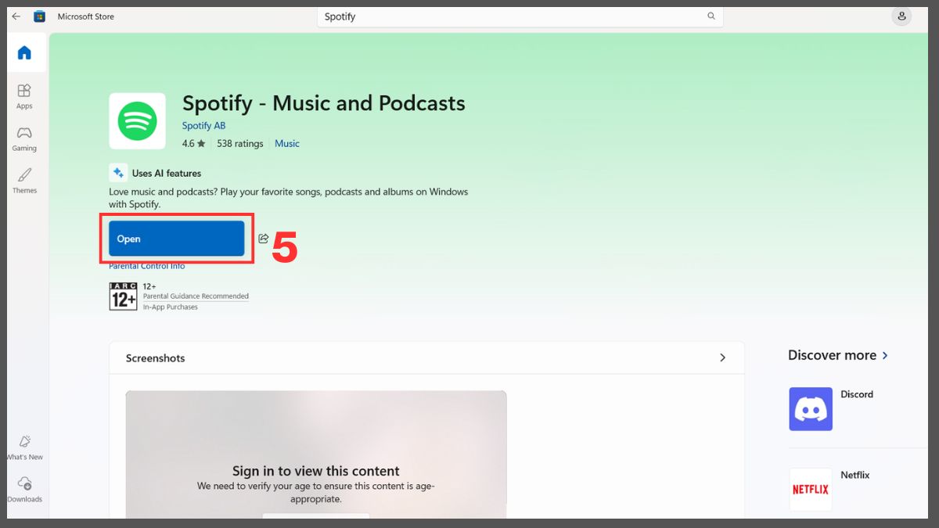Click the search magnifier icon
This screenshot has width=939, height=528.
pyautogui.click(x=711, y=16)
